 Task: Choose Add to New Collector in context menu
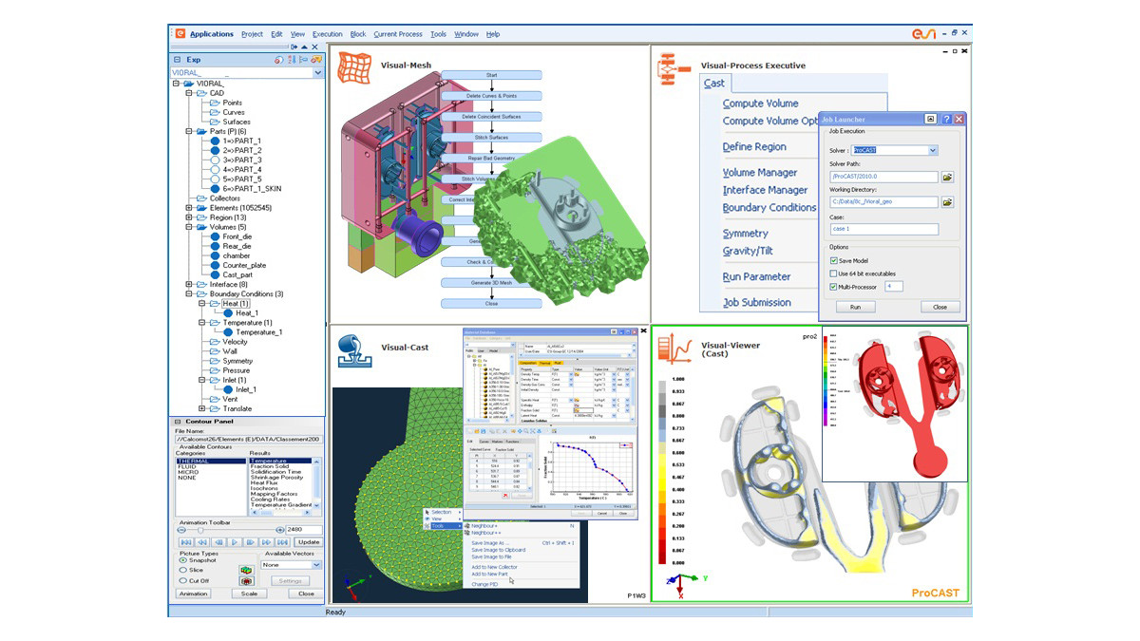pyautogui.click(x=495, y=567)
